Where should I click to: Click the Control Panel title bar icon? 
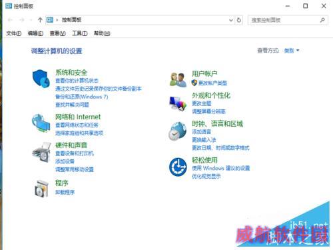coord(9,6)
